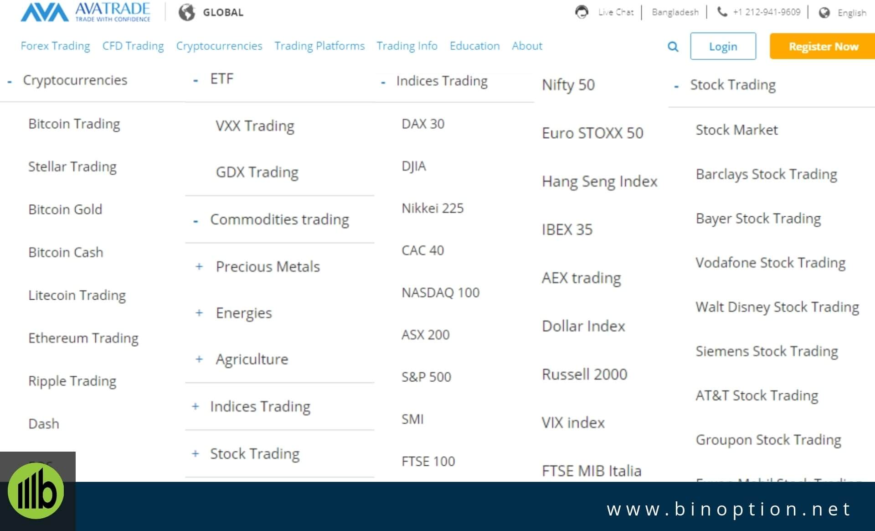This screenshot has width=875, height=531.
Task: Open Live Chat headset icon
Action: click(x=582, y=12)
